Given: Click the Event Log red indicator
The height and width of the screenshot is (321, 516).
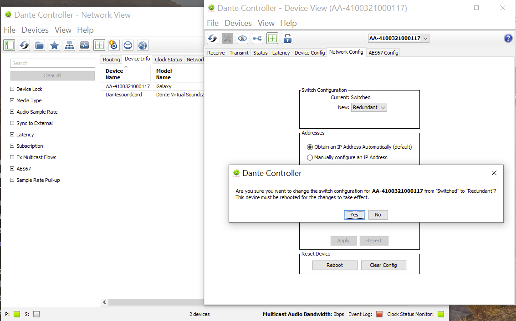Looking at the screenshot, I should click(379, 314).
